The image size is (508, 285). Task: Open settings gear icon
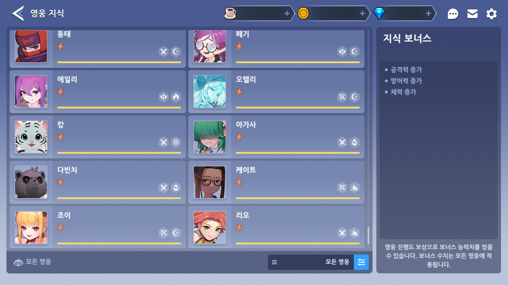(491, 14)
